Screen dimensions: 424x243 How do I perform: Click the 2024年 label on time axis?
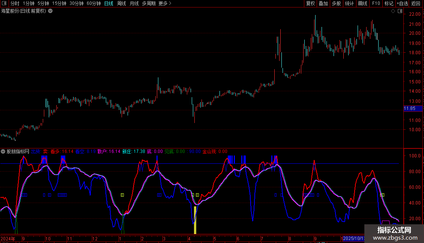[8, 239]
